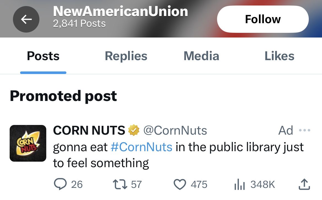The width and height of the screenshot is (322, 200).
Task: Follow the NewAmericanUnion account
Action: [263, 19]
